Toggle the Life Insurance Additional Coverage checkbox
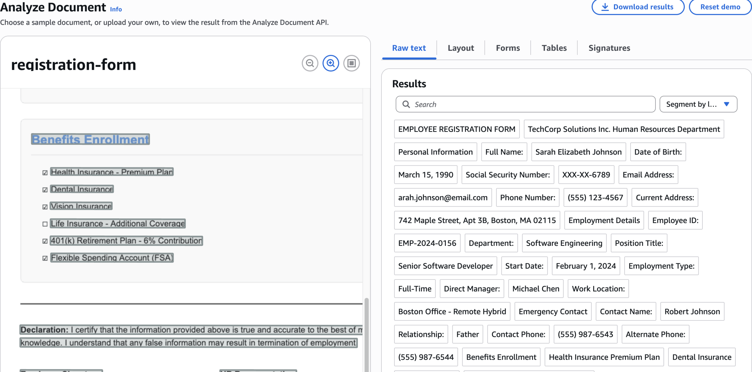Screen dimensions: 752x372 pos(45,224)
